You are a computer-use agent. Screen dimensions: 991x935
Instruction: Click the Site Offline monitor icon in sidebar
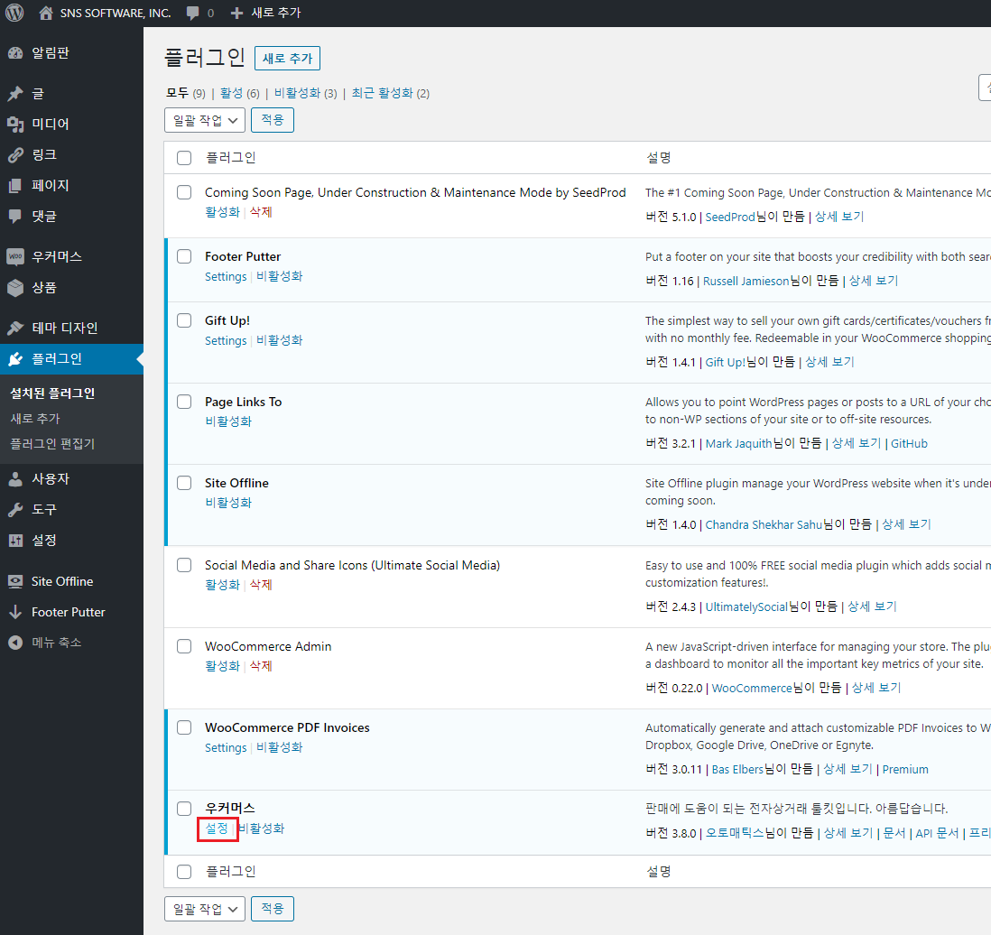(15, 581)
